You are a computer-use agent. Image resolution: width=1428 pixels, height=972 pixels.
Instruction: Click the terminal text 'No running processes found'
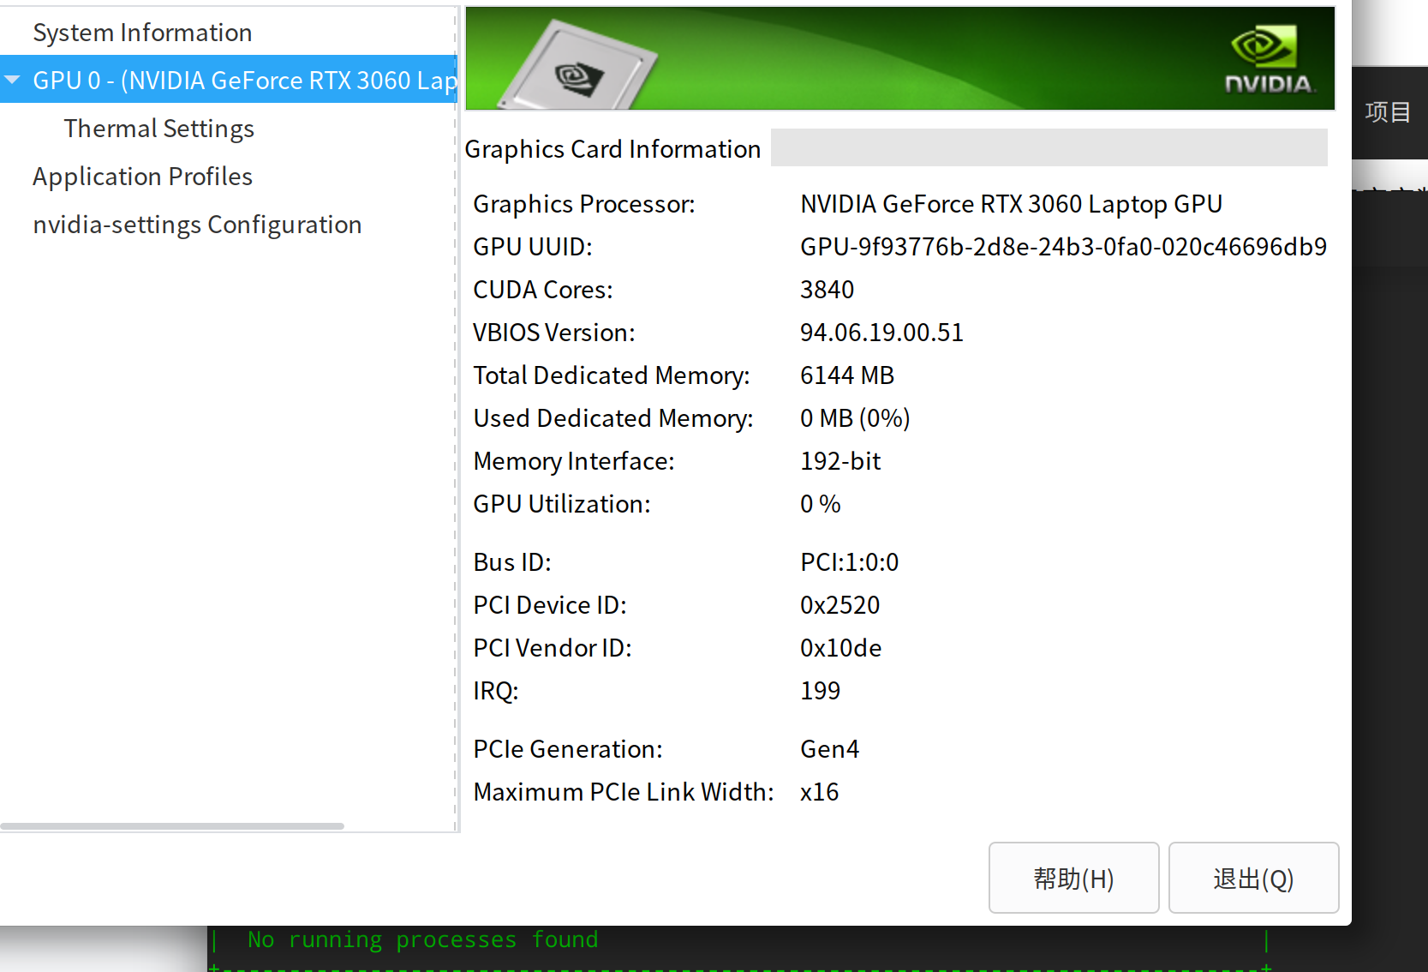pyautogui.click(x=422, y=940)
